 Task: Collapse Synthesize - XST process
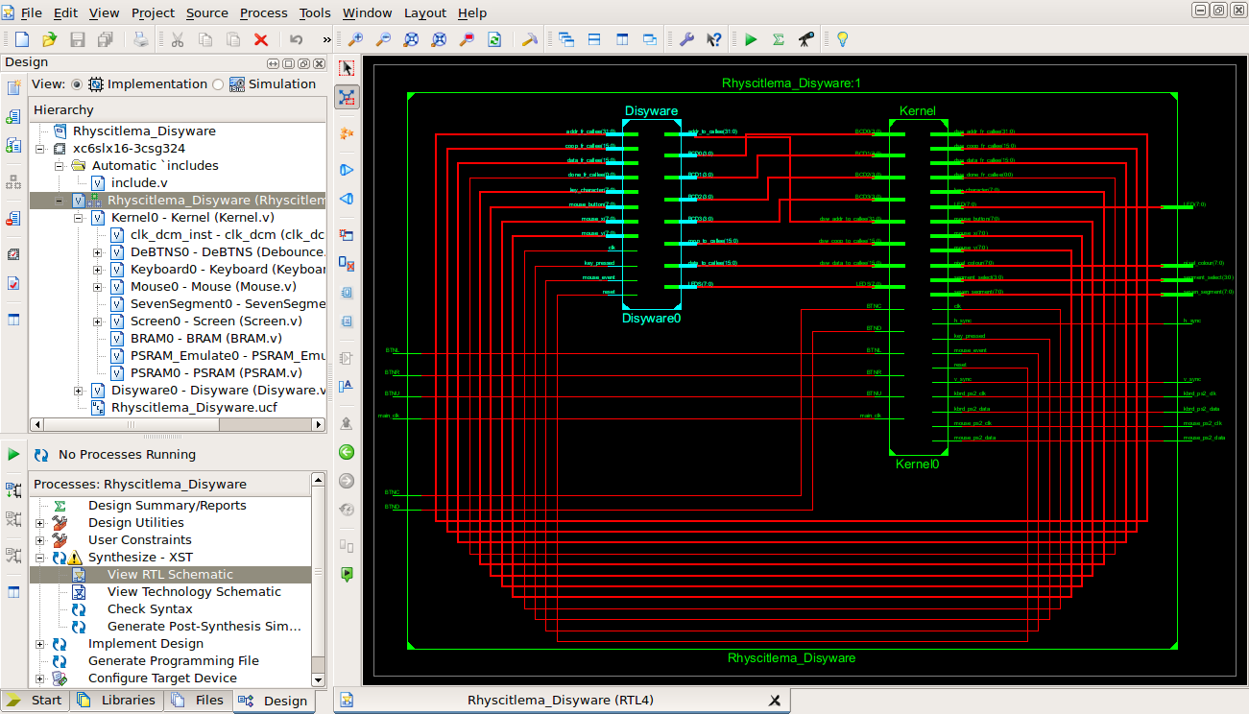point(40,558)
